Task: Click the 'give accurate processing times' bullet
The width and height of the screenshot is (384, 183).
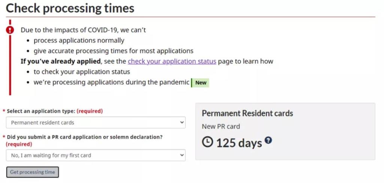Action: tap(113, 51)
